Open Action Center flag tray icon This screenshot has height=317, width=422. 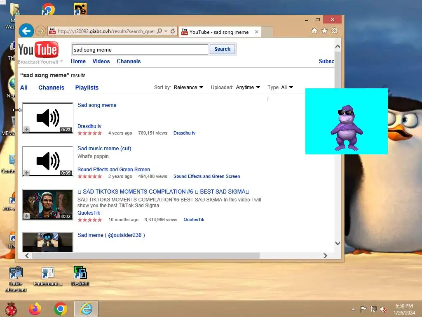(363, 309)
